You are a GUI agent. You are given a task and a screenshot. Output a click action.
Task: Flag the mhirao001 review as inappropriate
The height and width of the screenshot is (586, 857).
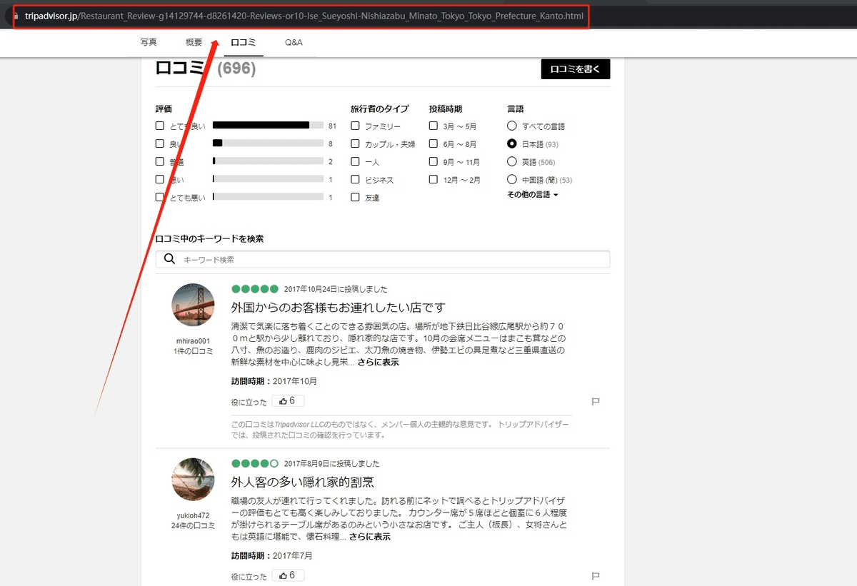[596, 402]
